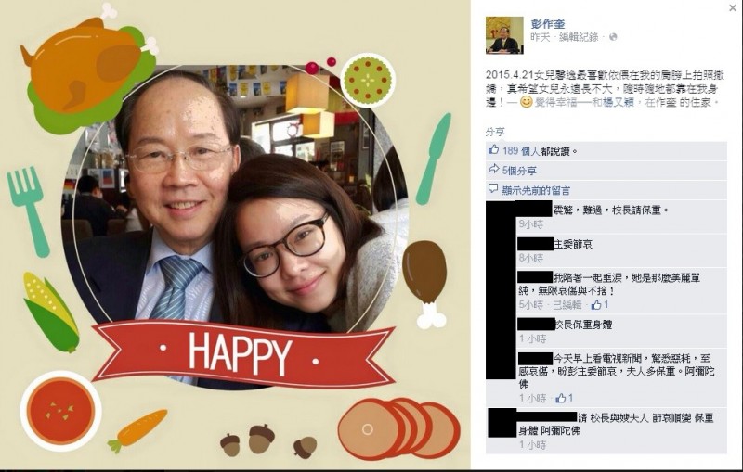Click the comment bubble icon beside 顯示先前的留言
This screenshot has width=743, height=472.
point(493,189)
